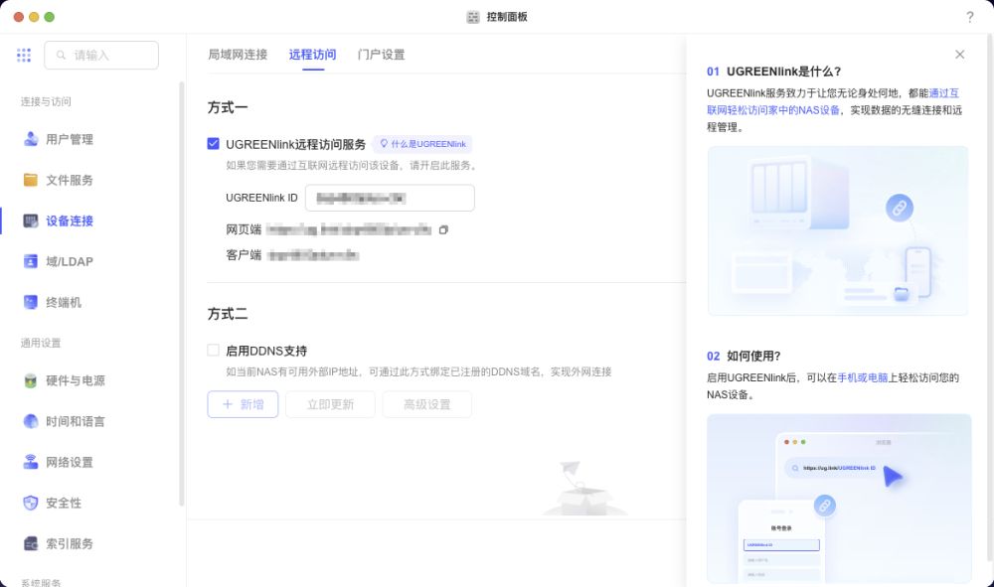The image size is (994, 587).
Task: Click the 立即更新 button
Action: 330,404
